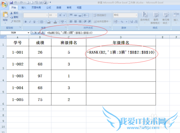Apply cell borders button
This screenshot has width=180, height=133.
(41, 22)
